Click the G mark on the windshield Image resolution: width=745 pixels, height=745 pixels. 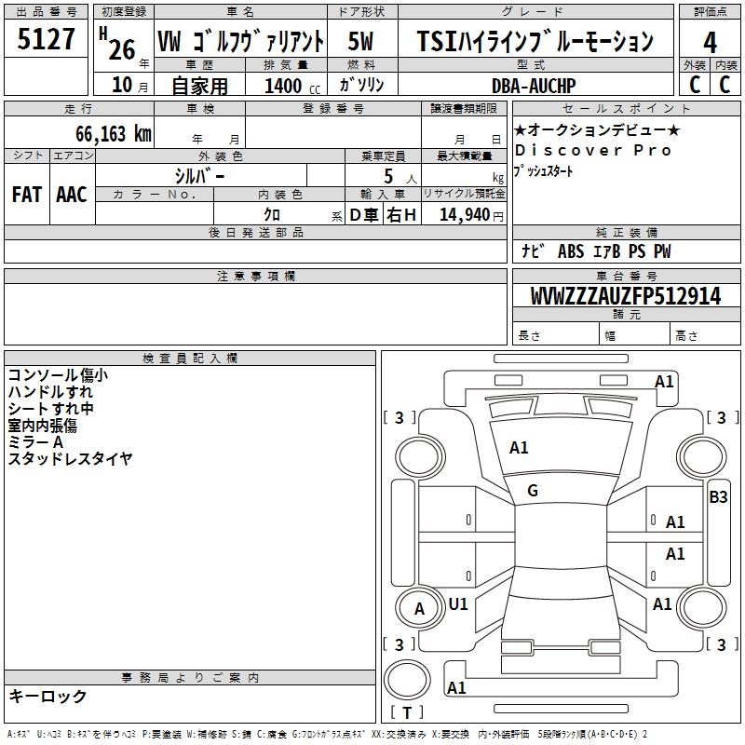[x=533, y=490]
